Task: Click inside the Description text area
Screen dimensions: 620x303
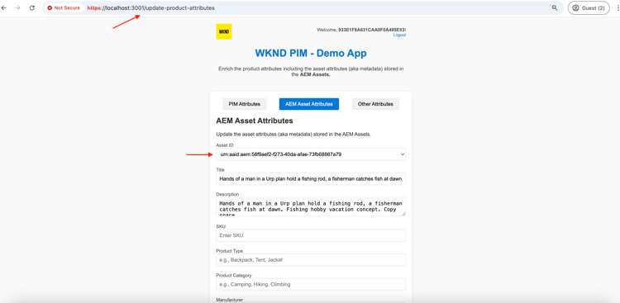Action: pyautogui.click(x=311, y=206)
